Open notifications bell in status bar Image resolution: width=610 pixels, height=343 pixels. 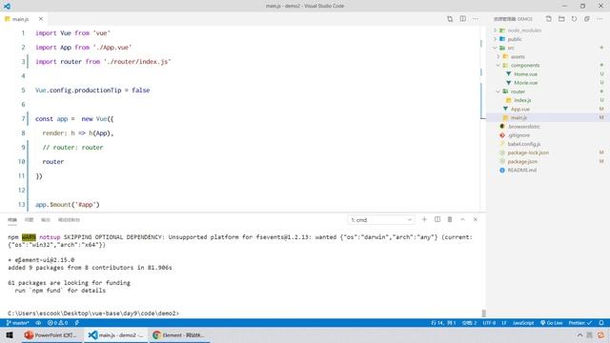click(601, 323)
